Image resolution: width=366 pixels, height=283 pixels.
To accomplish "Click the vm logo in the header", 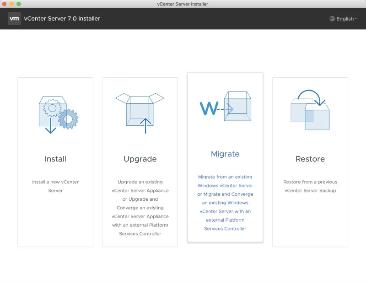I will point(14,19).
